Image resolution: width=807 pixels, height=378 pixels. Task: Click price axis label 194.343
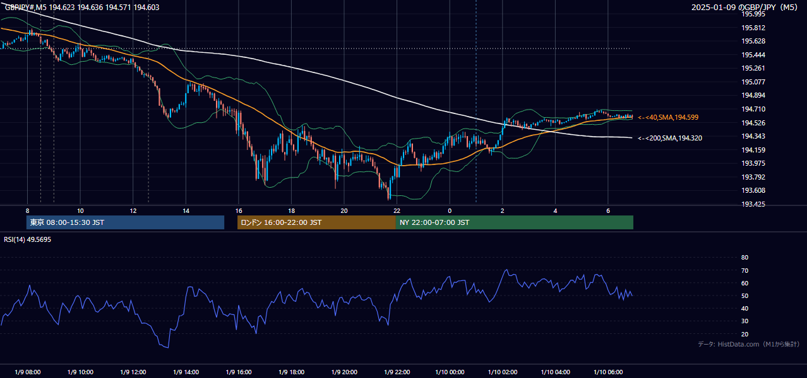click(753, 136)
